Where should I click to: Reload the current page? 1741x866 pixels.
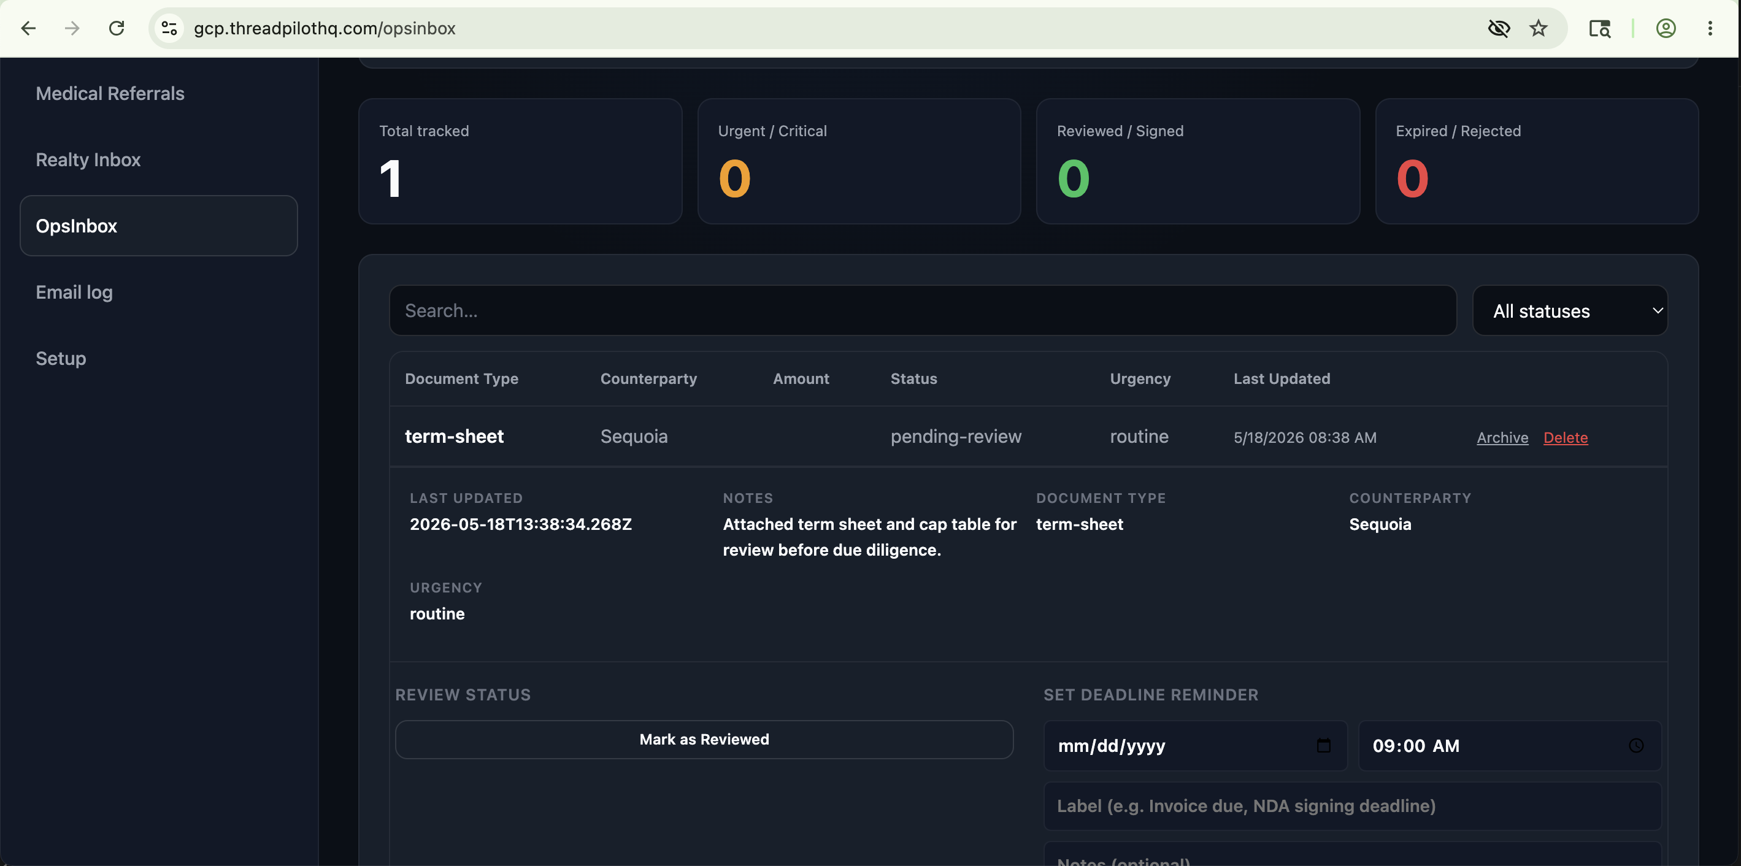[117, 28]
